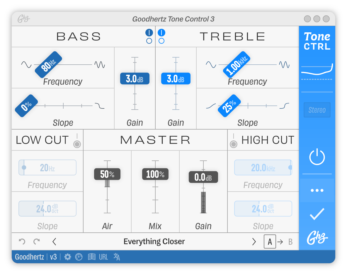Screen dimensions: 347x275
Task: Open the Everything Closer preset name
Action: (154, 242)
